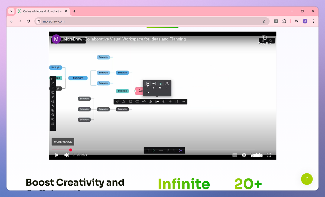This screenshot has height=197, width=325.
Task: Open the three-dot more tools at left toolbar bottom
Action: 53,128
